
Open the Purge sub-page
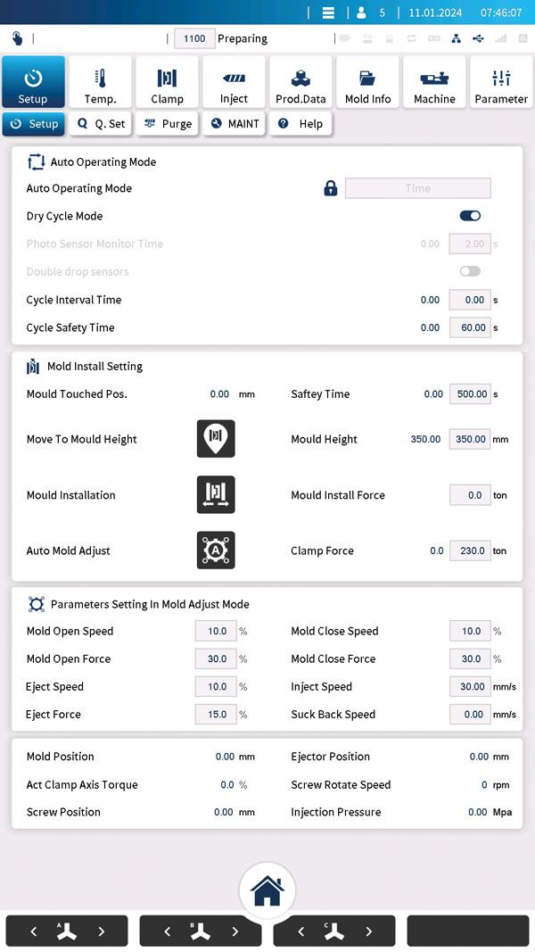pyautogui.click(x=168, y=124)
